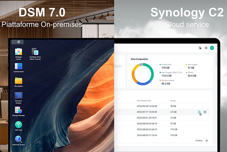Open DSM Help question mark icon
Image resolution: width=227 pixels, height=152 pixels.
coord(19,124)
